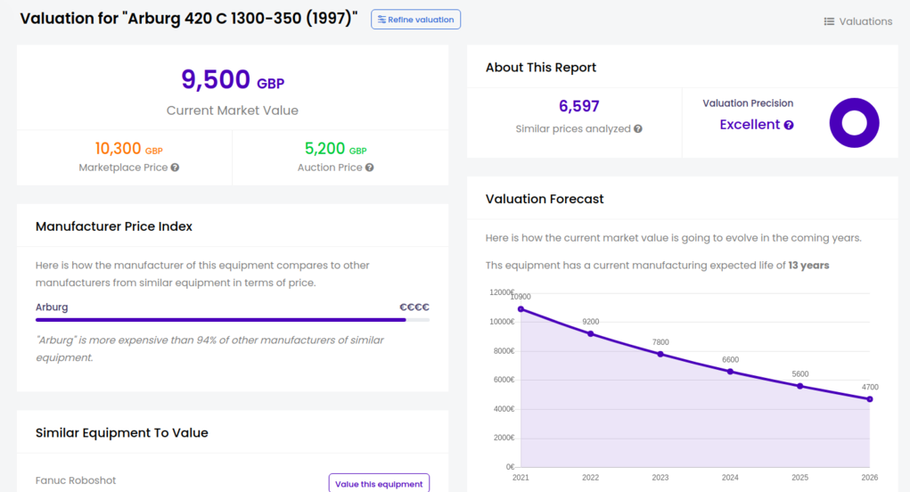
Task: Click the 2021 data point showing 10900
Action: coord(521,309)
